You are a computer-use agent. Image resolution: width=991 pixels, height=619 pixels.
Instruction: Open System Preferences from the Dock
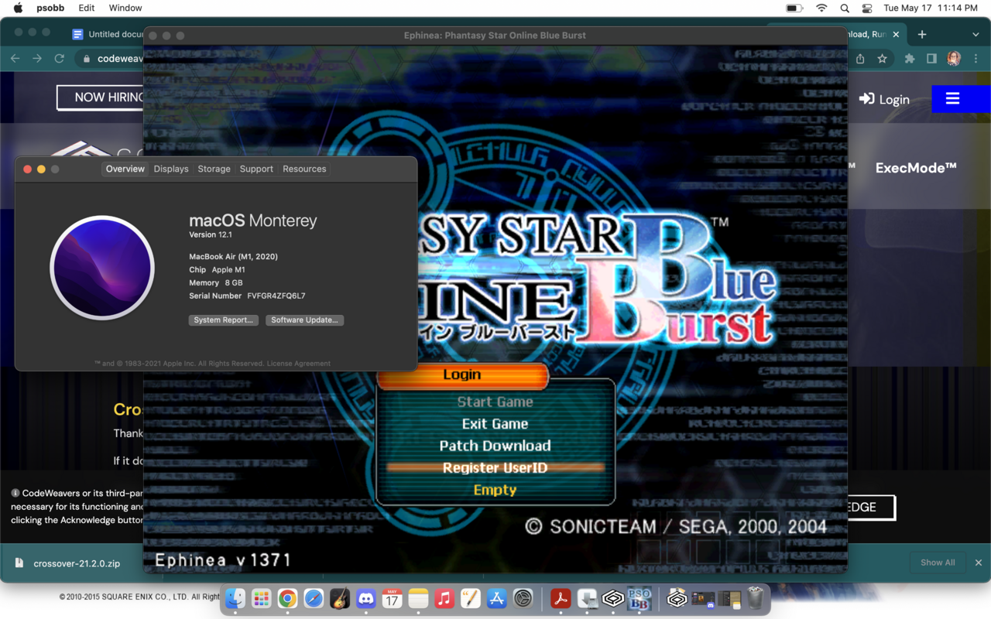coord(523,598)
